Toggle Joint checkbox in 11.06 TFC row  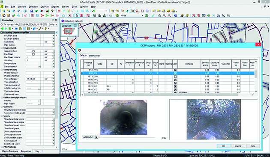click(x=175, y=80)
